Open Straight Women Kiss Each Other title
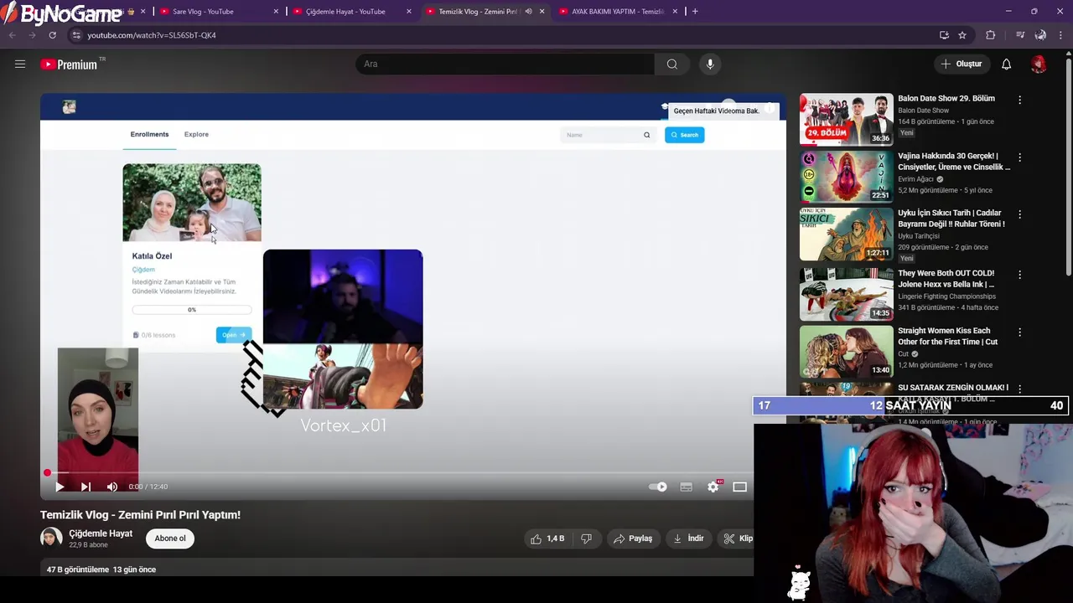The width and height of the screenshot is (1073, 603). coord(947,336)
